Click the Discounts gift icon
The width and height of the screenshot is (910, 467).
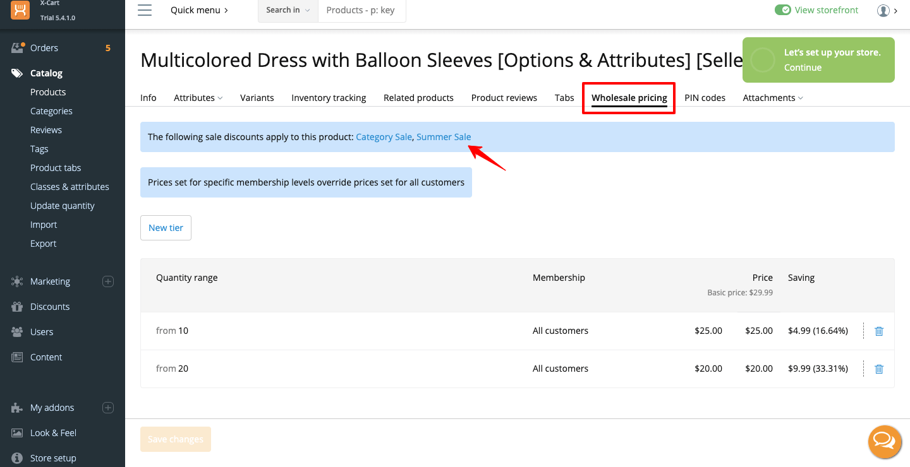tap(18, 307)
